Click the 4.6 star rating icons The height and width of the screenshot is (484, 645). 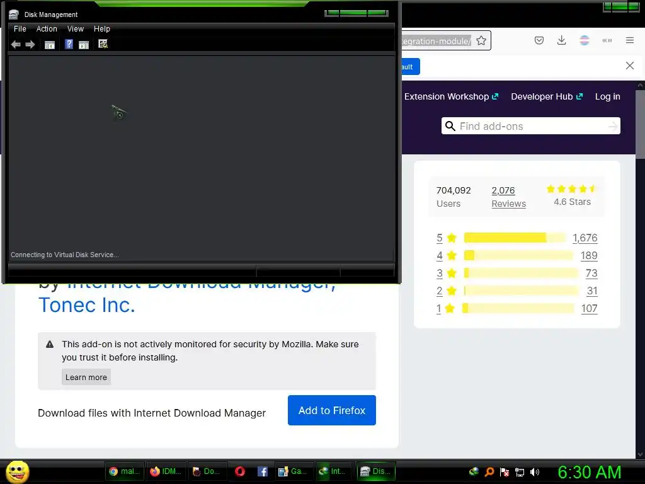click(571, 189)
